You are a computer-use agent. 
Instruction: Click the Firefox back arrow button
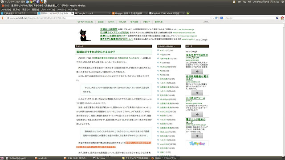click(x=3, y=18)
